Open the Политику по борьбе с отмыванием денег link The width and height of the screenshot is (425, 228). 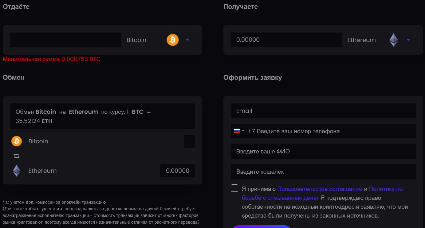pos(322,193)
